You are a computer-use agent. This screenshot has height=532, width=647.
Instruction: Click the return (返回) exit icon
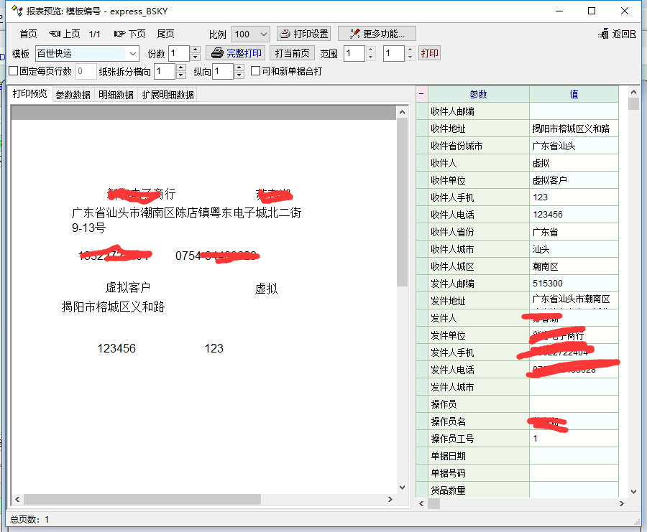tap(617, 34)
